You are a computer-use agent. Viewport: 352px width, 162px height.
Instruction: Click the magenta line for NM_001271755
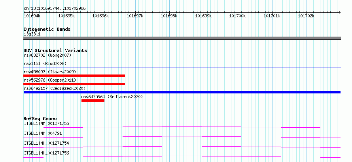182,127
